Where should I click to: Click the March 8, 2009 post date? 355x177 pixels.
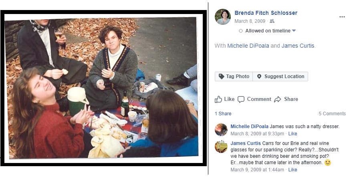click(250, 21)
